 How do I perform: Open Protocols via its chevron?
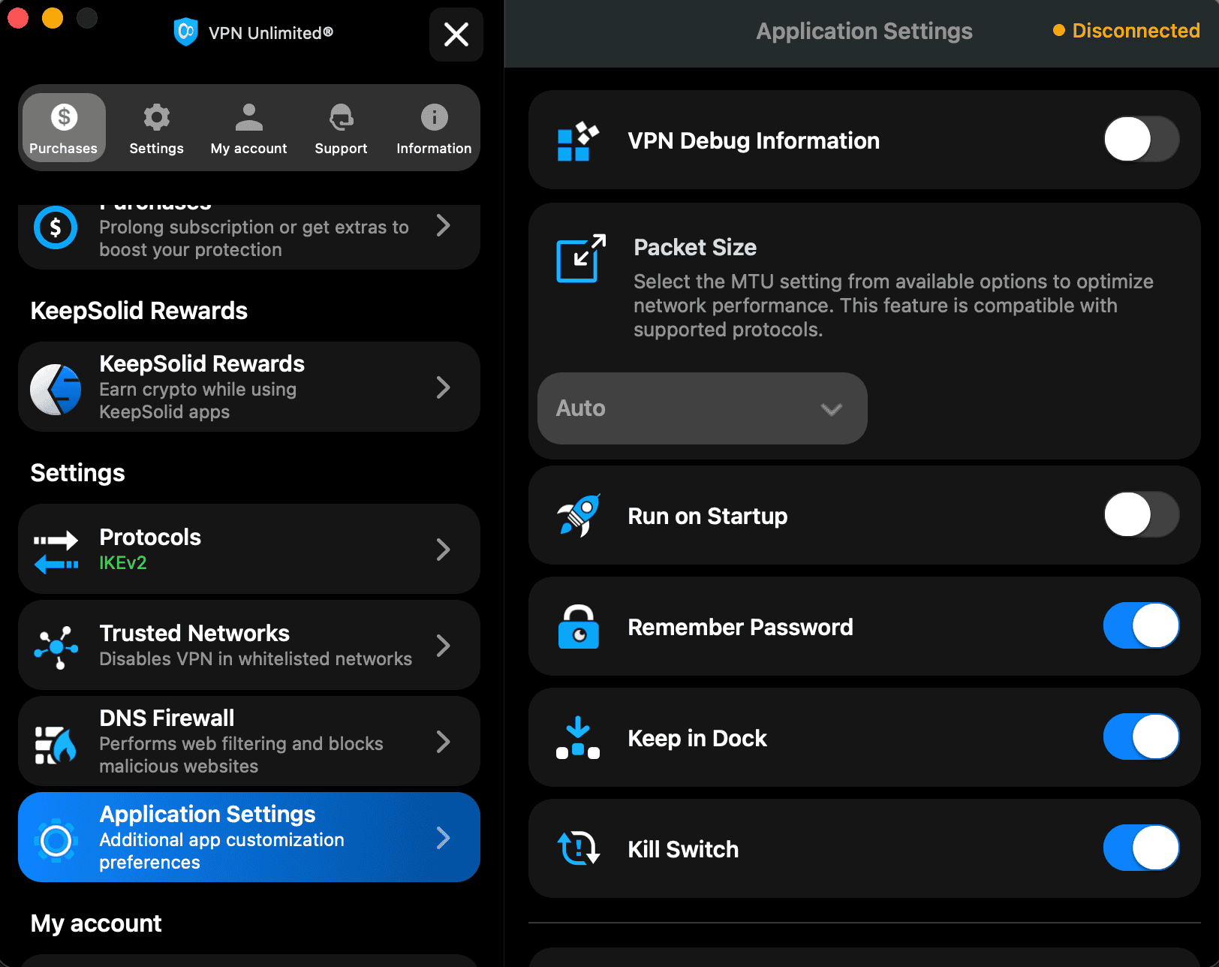click(444, 550)
